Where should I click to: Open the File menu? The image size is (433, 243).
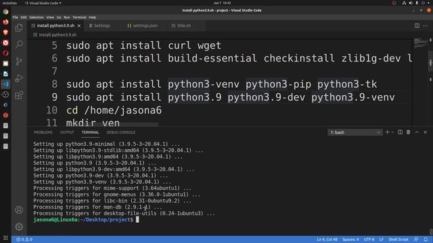point(15,18)
